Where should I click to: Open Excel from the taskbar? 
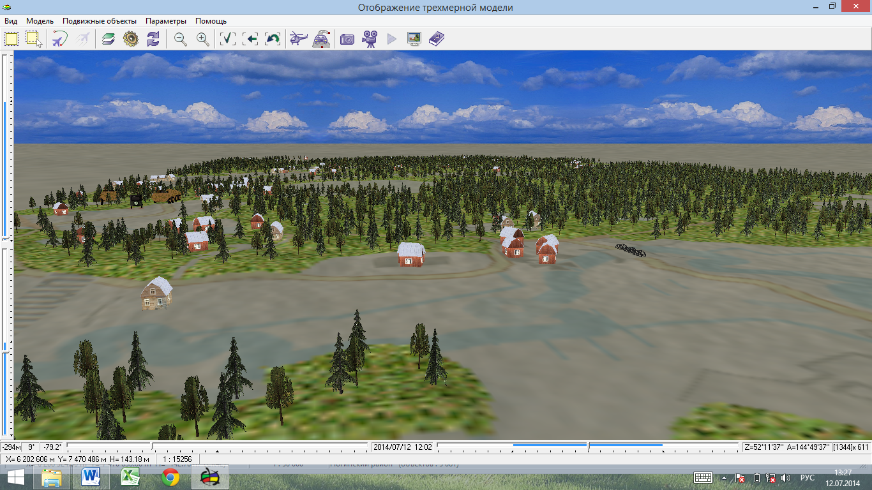pos(131,477)
